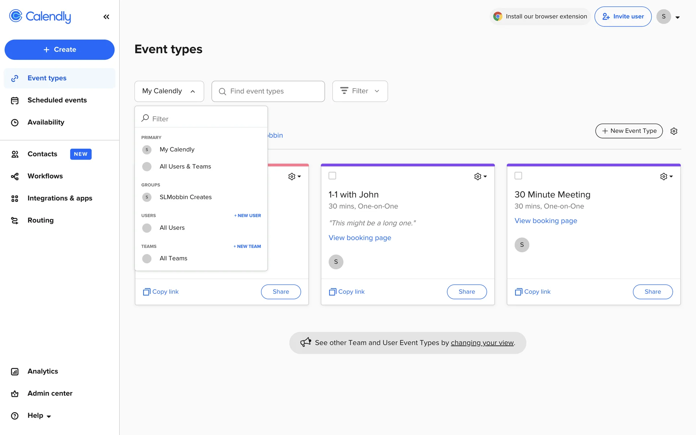Screen dimensions: 696x435
Task: Choose All Users & Teams option
Action: coord(185,167)
